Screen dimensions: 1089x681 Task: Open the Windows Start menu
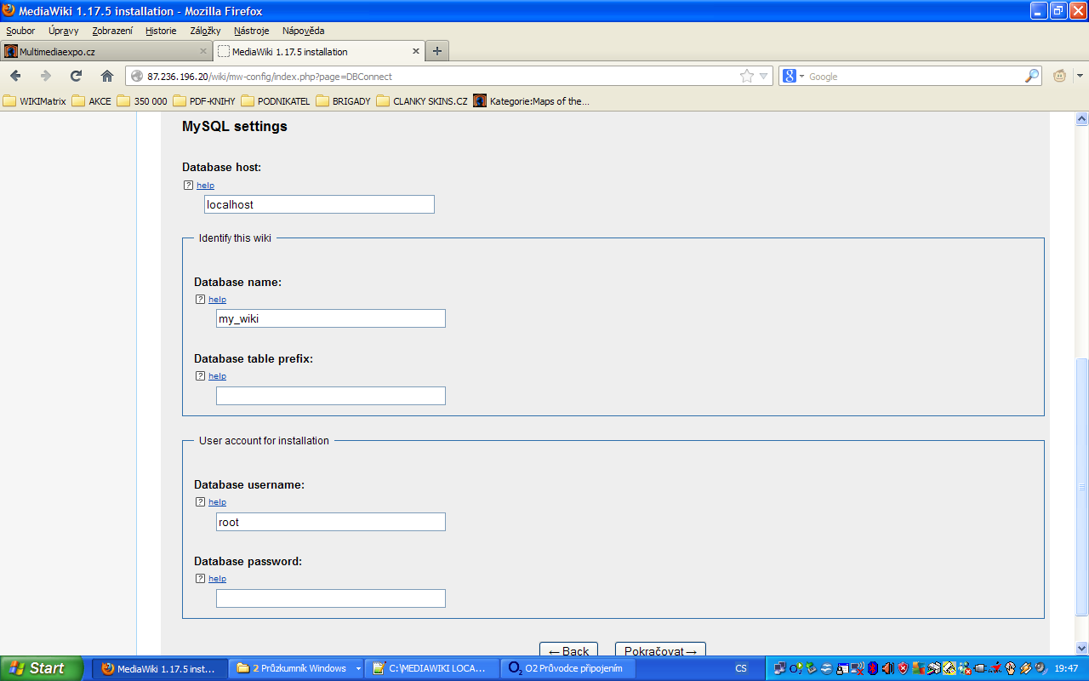click(x=41, y=668)
